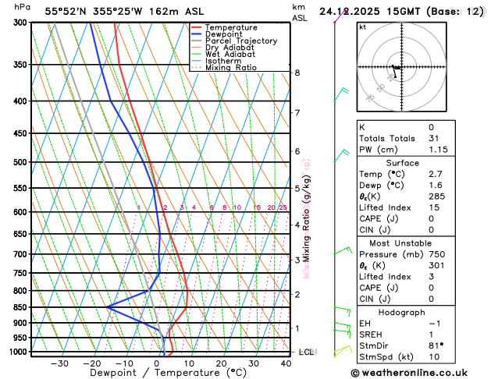Image resolution: width=491 pixels, height=379 pixels.
Task: Click the 8 km altitude axis label
Action: [x=297, y=73]
